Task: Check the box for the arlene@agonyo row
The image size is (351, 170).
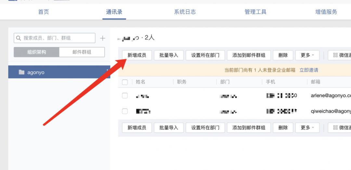Action: 125,96
